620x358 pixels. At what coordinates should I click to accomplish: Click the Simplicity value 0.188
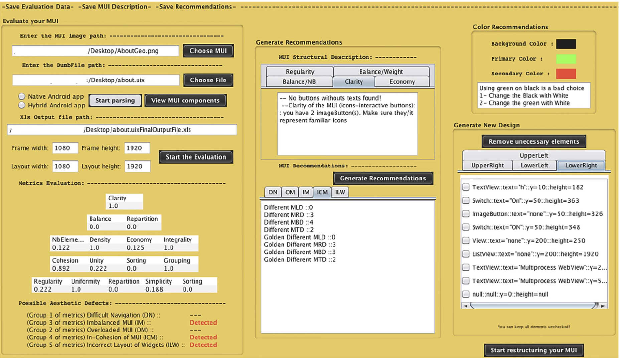point(154,289)
